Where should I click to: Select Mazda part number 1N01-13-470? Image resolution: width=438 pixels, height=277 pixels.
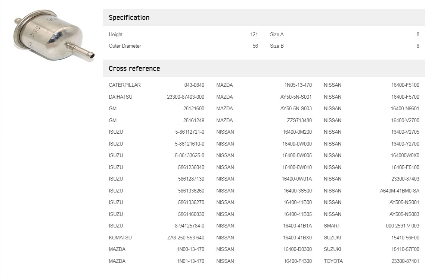click(190, 261)
